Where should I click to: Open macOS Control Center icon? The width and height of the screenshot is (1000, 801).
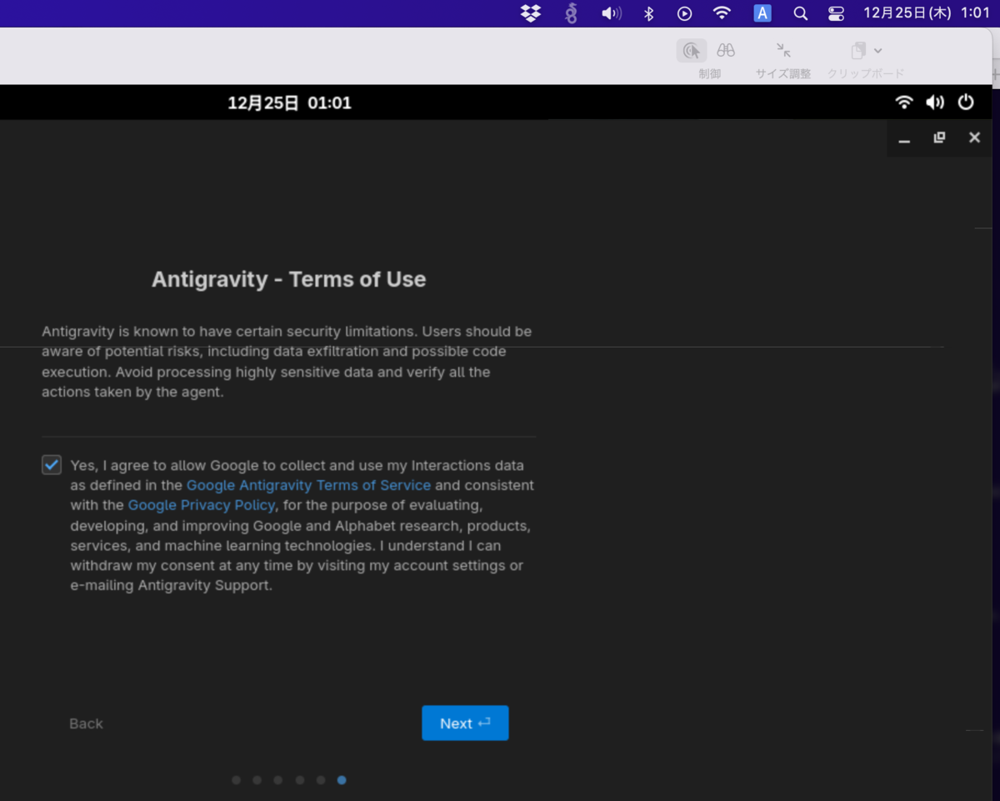[x=836, y=13]
